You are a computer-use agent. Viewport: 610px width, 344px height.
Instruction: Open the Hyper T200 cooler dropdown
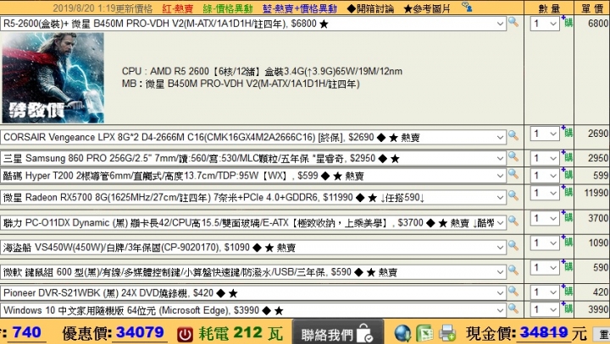coord(253,176)
